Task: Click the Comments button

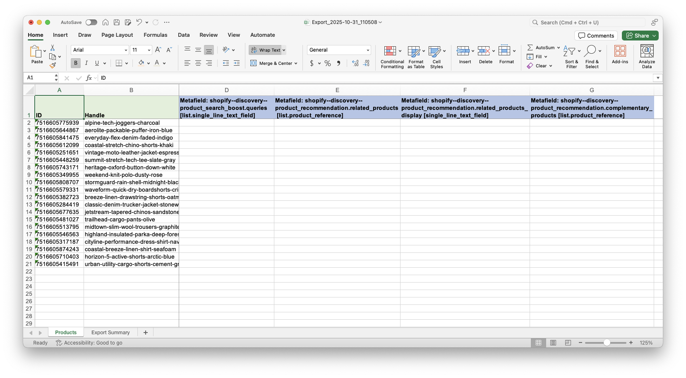Action: point(596,36)
